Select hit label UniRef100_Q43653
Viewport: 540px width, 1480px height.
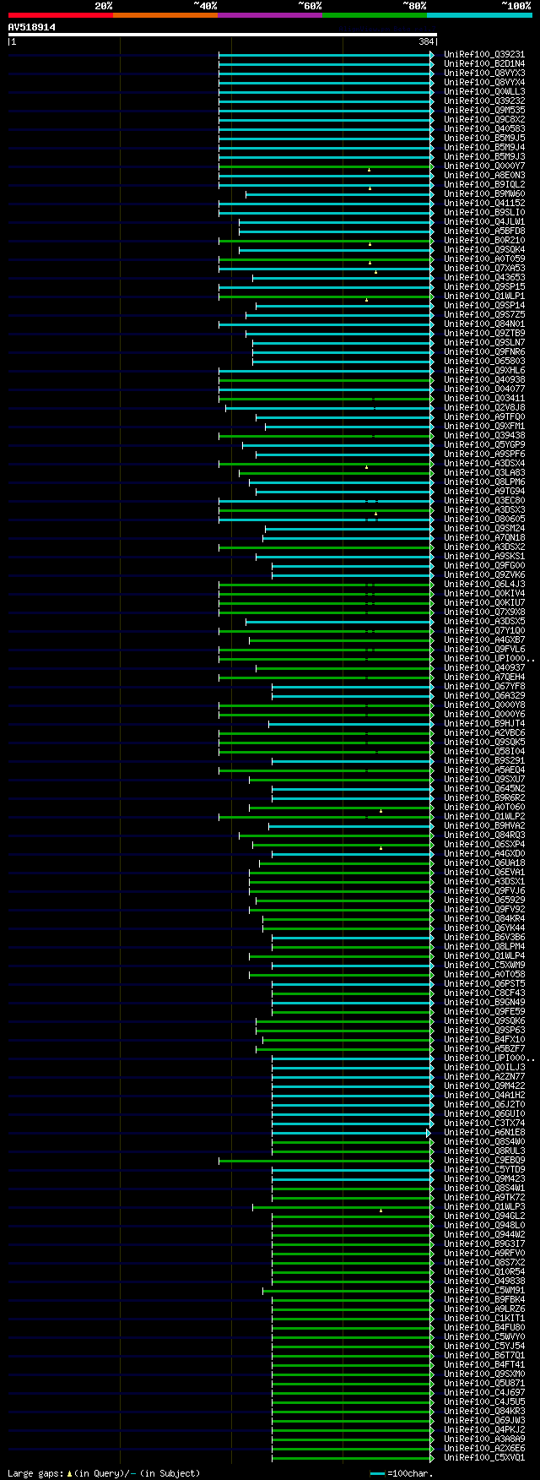[x=484, y=278]
